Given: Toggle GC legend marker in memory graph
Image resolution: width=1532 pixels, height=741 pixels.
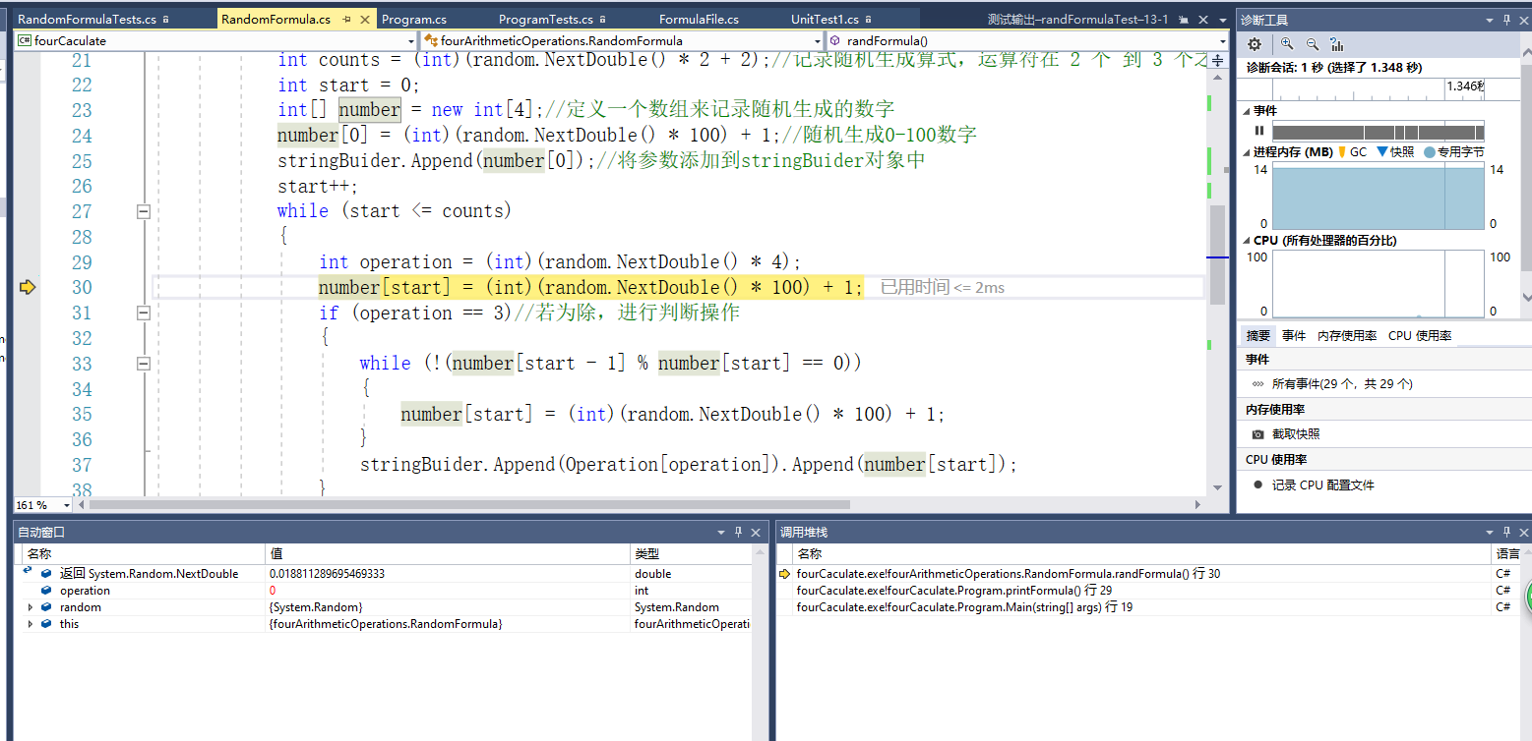Looking at the screenshot, I should tap(1342, 152).
